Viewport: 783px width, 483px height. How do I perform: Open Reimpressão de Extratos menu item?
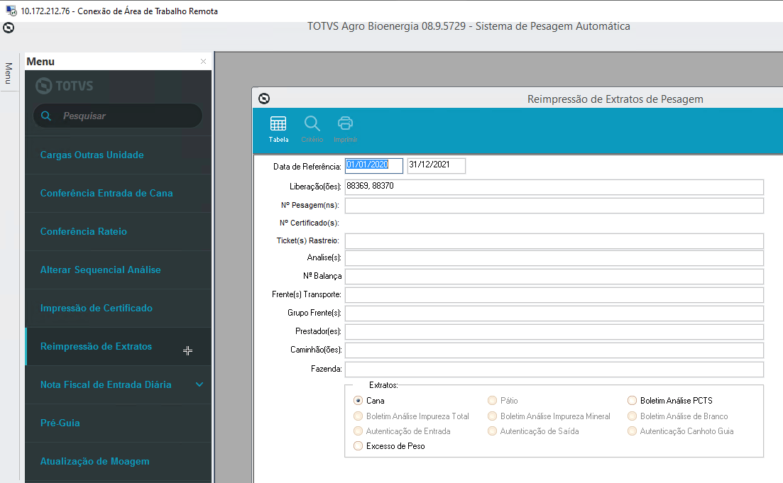click(x=118, y=346)
